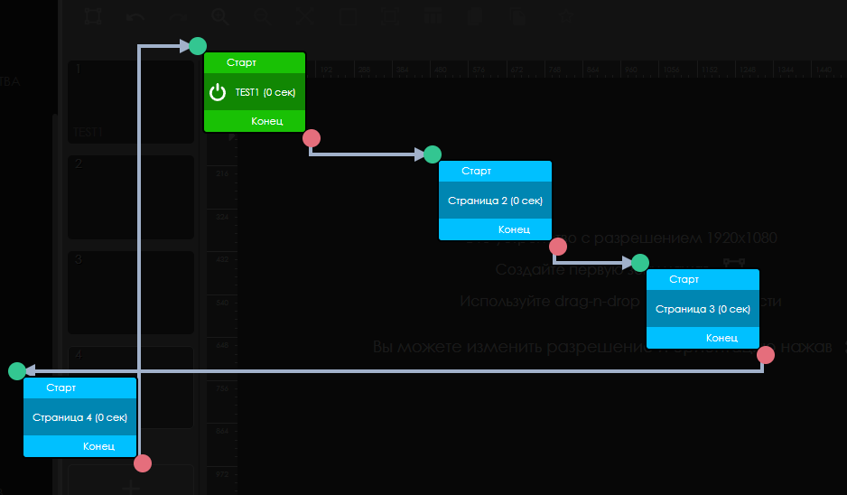This screenshot has height=495, width=847.
Task: Click the Конец footer of Страница 3
Action: 721,338
